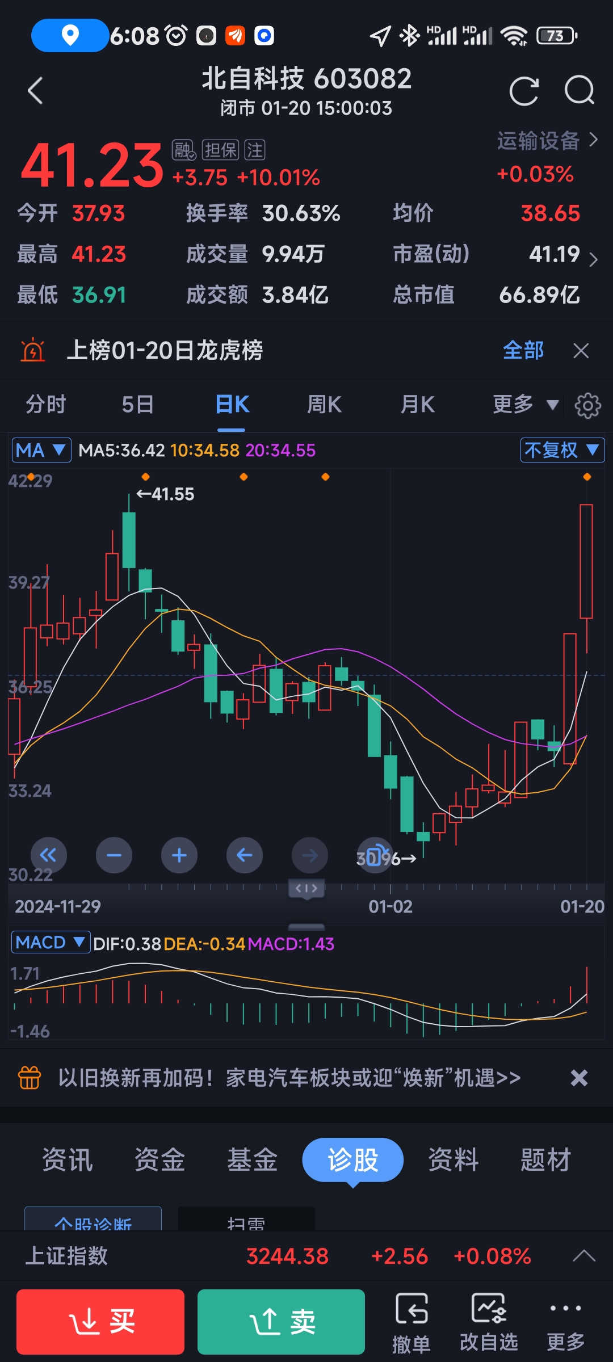Tap the green 卖 sell button

coord(281,1322)
